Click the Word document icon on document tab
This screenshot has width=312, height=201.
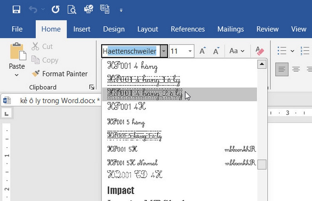pos(7,101)
